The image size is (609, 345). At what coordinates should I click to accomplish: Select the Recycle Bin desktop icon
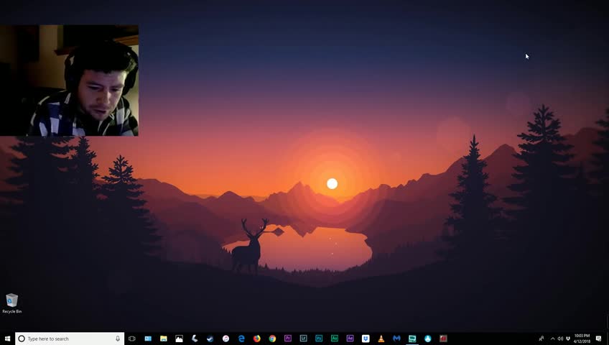click(x=12, y=303)
